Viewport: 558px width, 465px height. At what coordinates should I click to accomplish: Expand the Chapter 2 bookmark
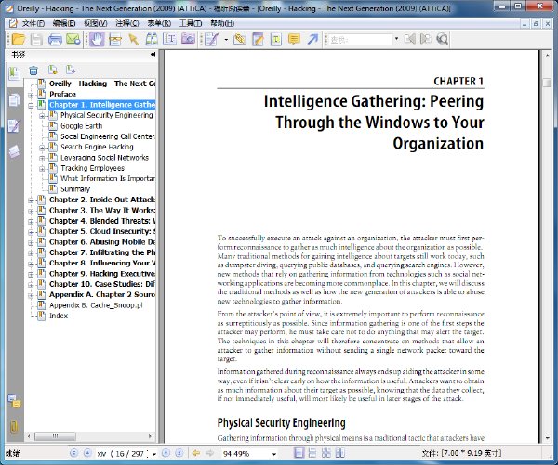(31, 200)
